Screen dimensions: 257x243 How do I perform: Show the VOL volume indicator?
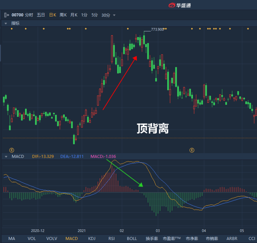[32, 239]
